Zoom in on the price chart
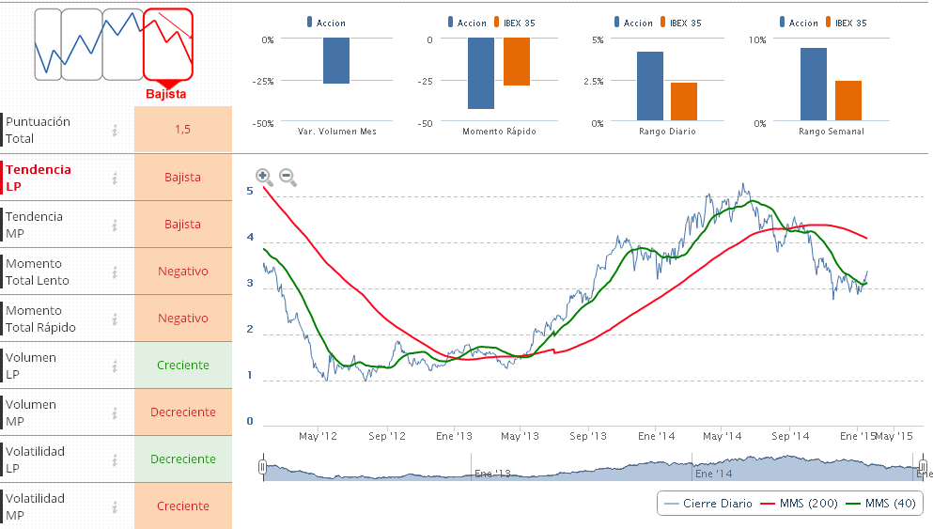The image size is (933, 529). click(264, 177)
